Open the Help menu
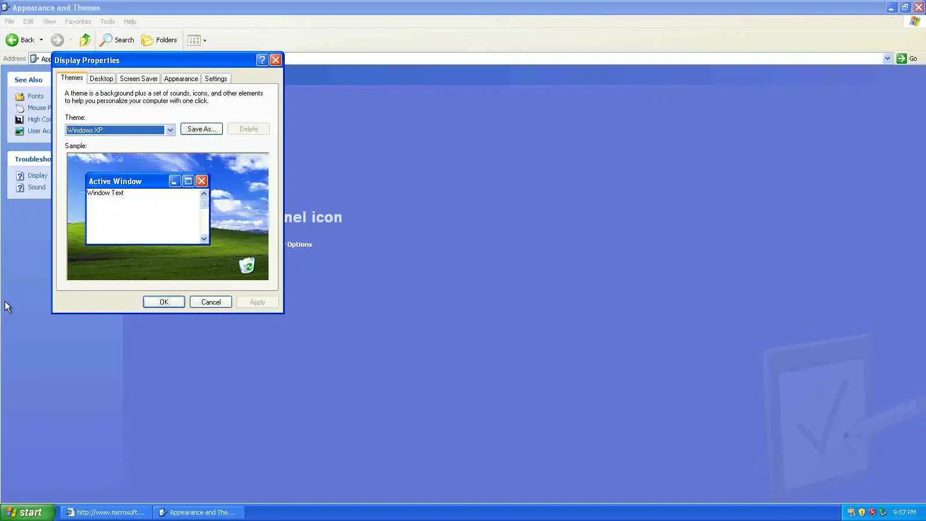 (130, 21)
